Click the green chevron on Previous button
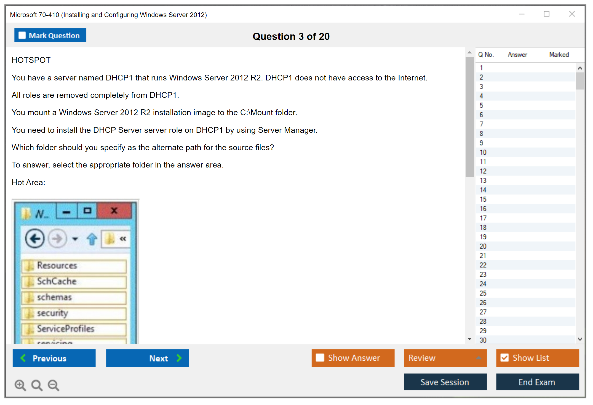 23,358
